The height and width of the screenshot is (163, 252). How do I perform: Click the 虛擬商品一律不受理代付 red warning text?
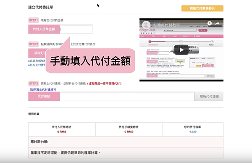(x=105, y=84)
